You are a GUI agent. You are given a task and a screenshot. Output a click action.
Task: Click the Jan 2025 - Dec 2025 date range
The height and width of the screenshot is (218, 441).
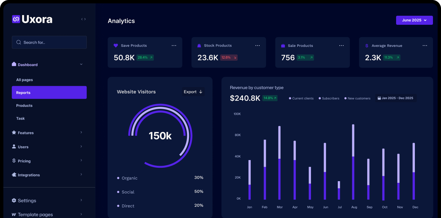pos(395,98)
